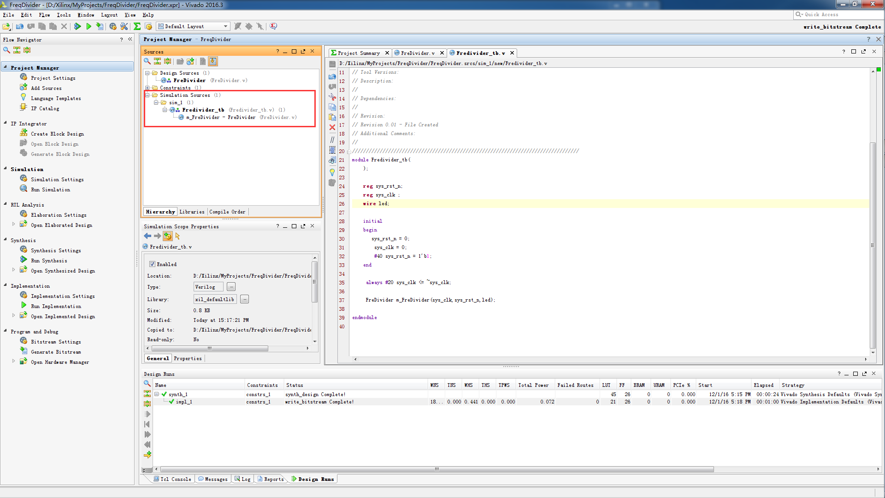Click Run Simulation in Flow Navigator
This screenshot has width=885, height=498.
click(x=50, y=190)
